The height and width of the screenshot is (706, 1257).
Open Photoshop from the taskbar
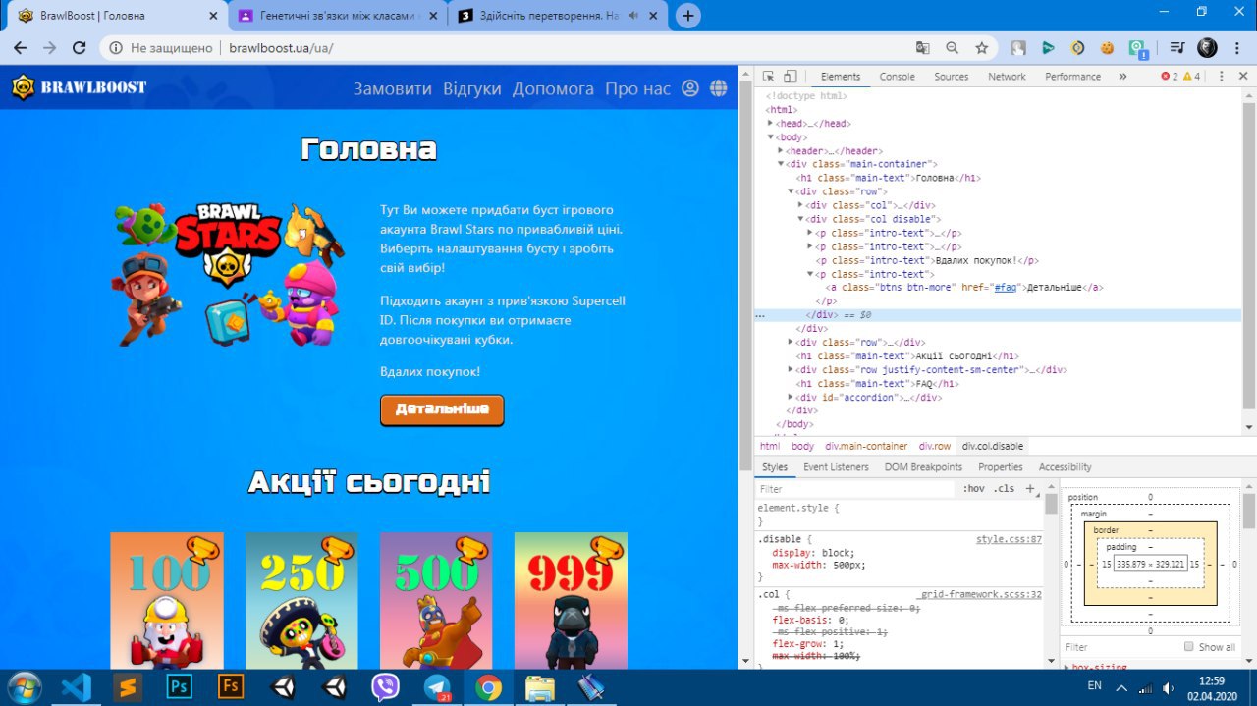[179, 686]
